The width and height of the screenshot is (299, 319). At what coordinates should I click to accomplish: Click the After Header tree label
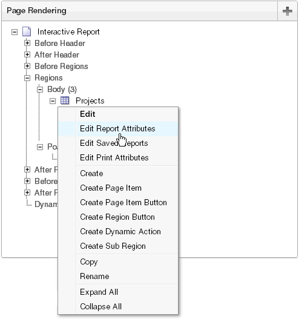[57, 54]
